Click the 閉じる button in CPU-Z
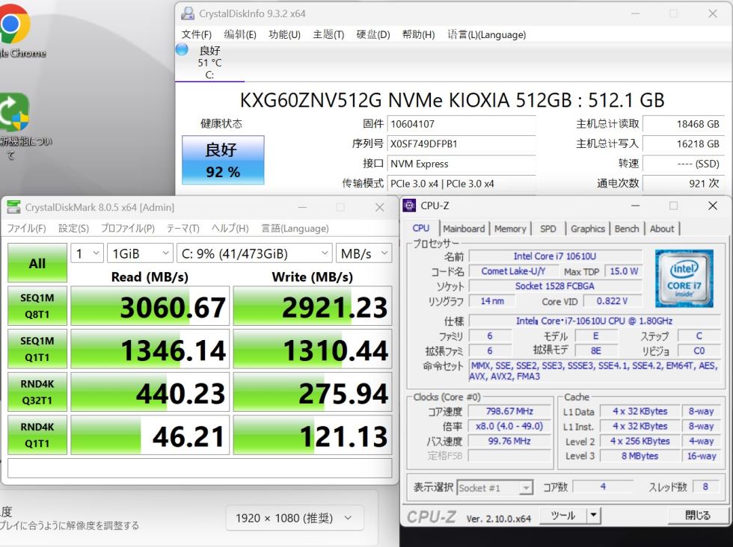Screen dimensions: 733x547 click(x=697, y=515)
